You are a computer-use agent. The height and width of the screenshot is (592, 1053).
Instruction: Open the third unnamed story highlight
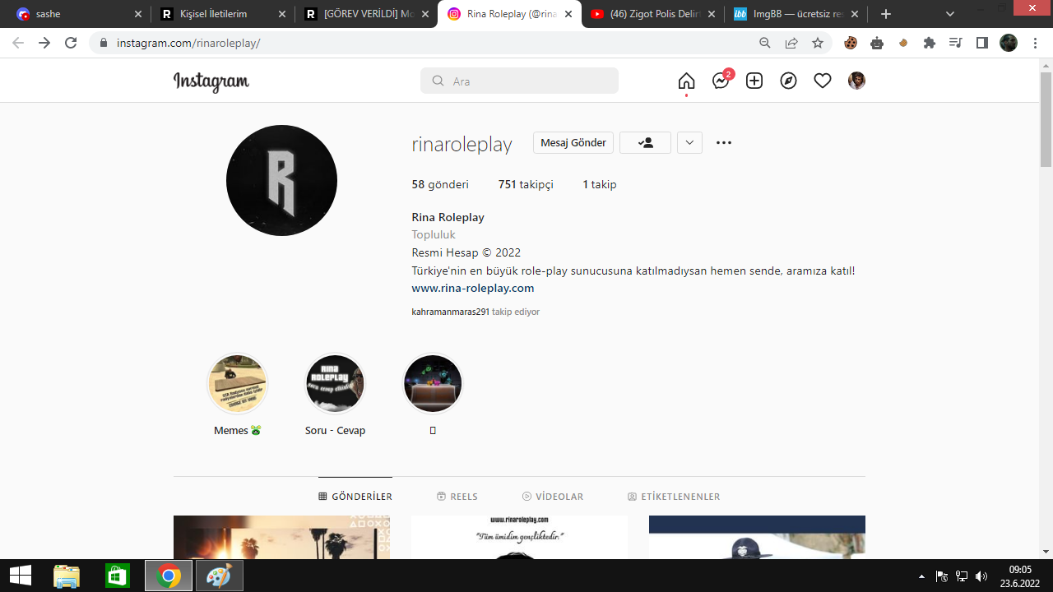pyautogui.click(x=433, y=384)
